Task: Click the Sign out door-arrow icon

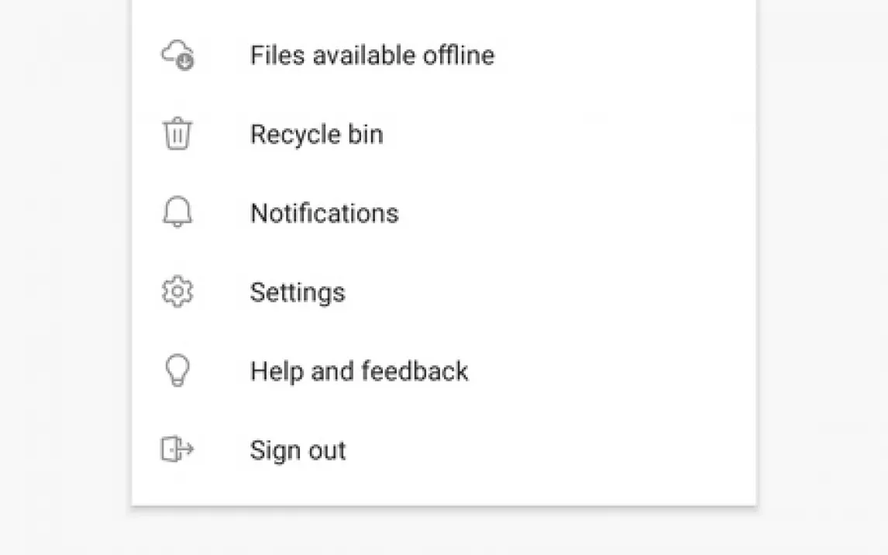Action: coord(177,450)
